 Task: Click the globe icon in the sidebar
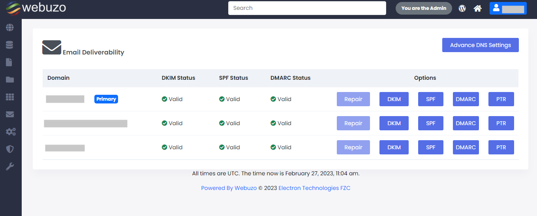point(10,28)
